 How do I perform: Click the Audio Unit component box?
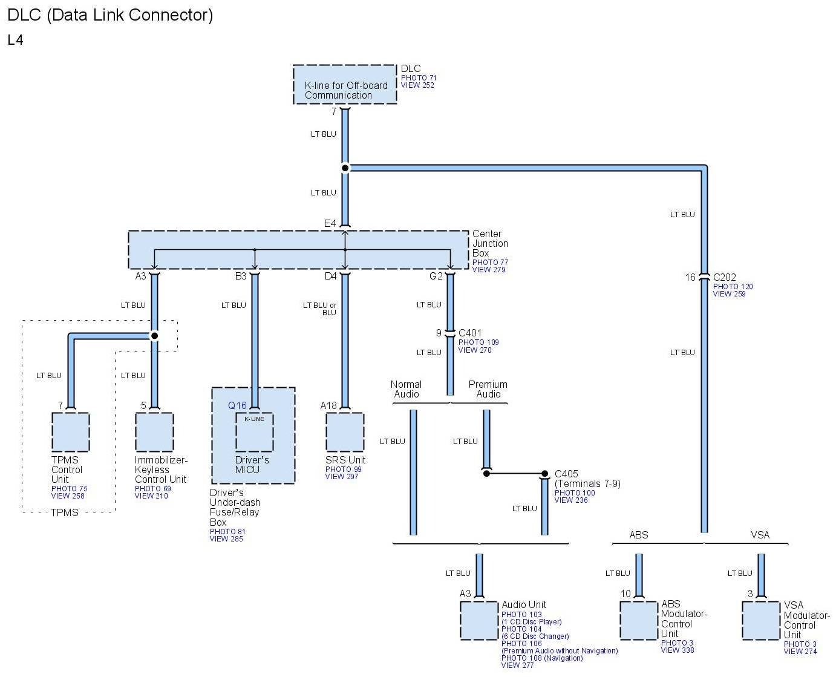coord(479,621)
